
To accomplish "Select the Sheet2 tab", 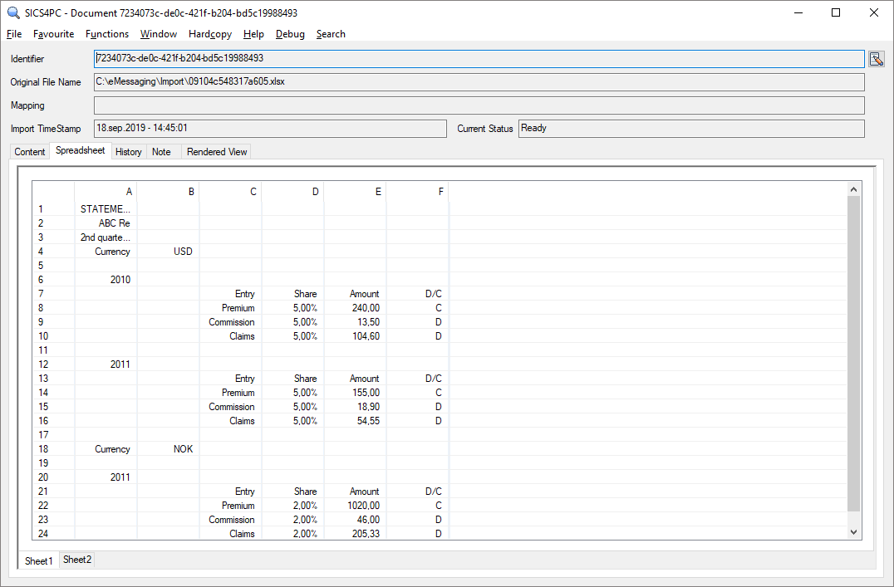I will coord(76,560).
